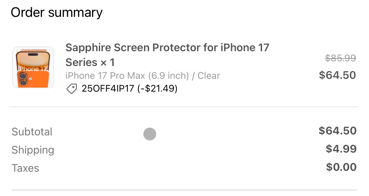Viewport: 369px width, 196px height.
Task: Click the camera lenses in product thumbnail
Action: (x=23, y=79)
